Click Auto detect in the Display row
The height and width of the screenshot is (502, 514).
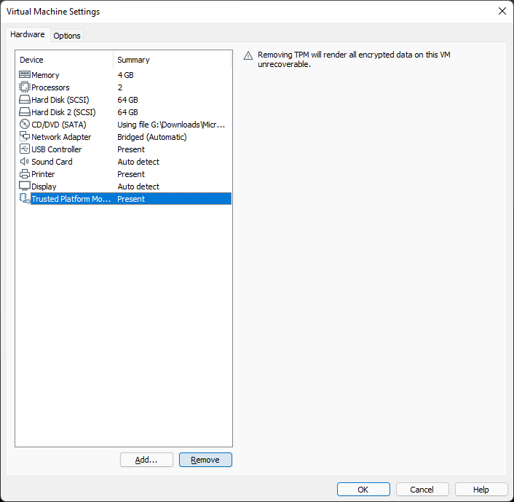click(138, 187)
